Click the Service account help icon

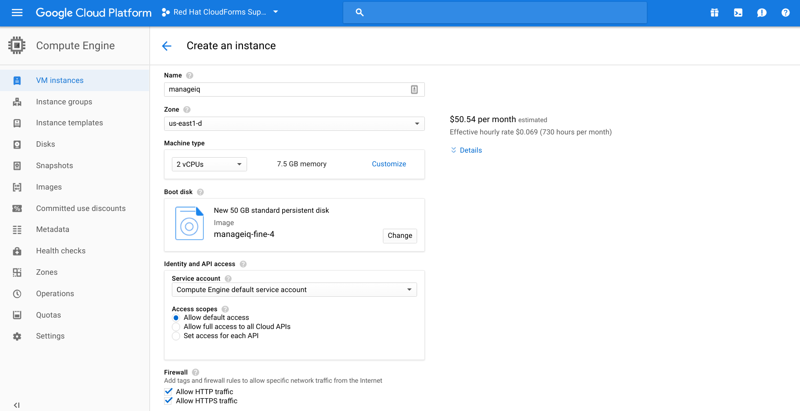click(228, 278)
